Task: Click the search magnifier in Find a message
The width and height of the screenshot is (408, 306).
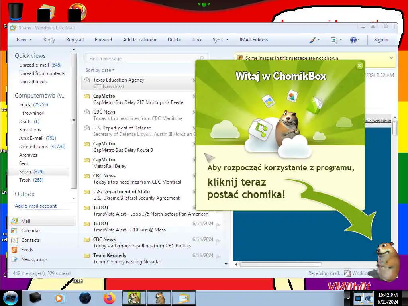Action: (202, 58)
